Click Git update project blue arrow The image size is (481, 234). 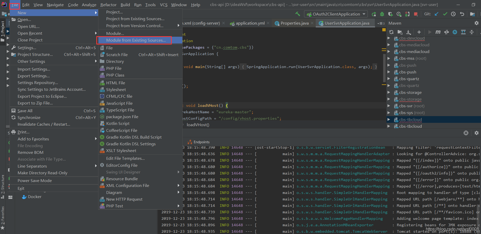tap(437, 14)
